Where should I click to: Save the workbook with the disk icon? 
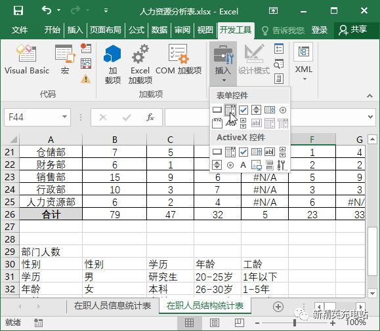click(18, 10)
